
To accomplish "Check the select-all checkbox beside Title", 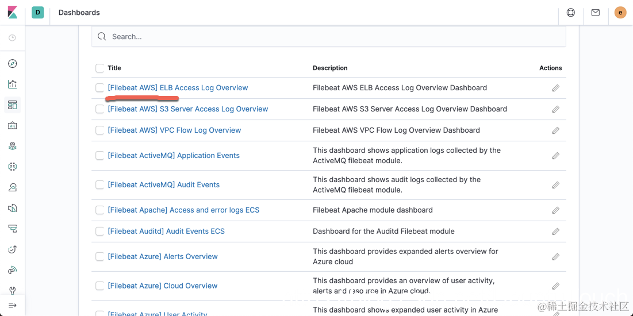I will click(x=100, y=68).
